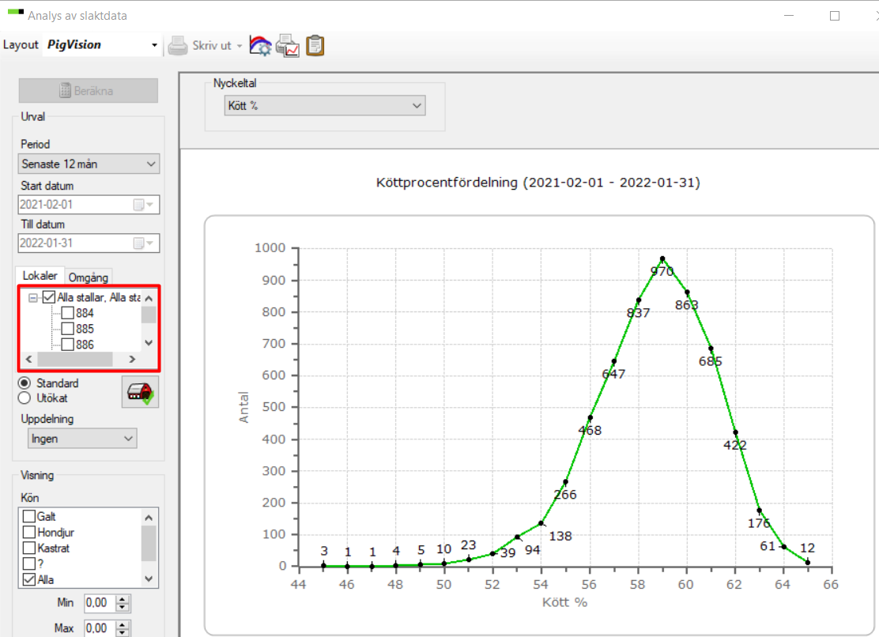This screenshot has height=637, width=879.
Task: Open the Till datum calendar picker
Action: (x=143, y=243)
